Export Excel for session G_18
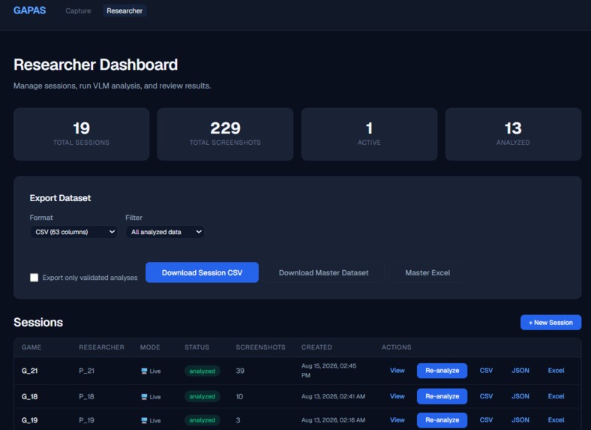Viewport: 591px width, 430px height. (x=556, y=396)
